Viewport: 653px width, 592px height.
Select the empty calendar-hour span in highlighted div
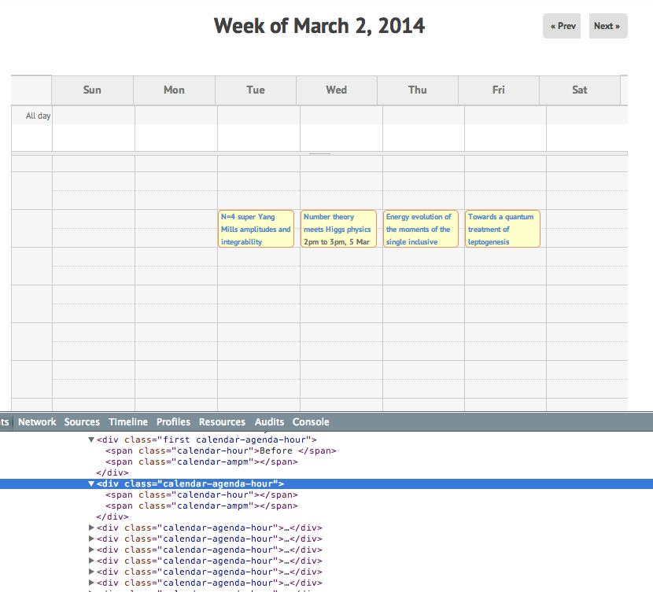point(201,495)
